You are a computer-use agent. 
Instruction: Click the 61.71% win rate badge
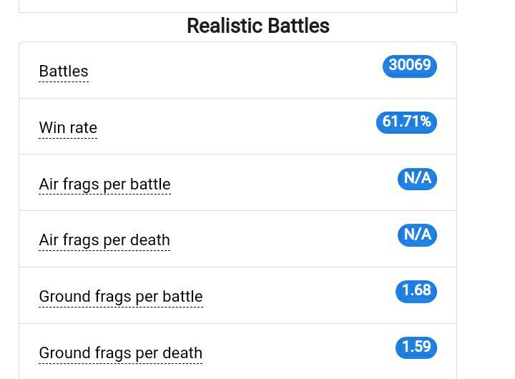[x=406, y=122]
